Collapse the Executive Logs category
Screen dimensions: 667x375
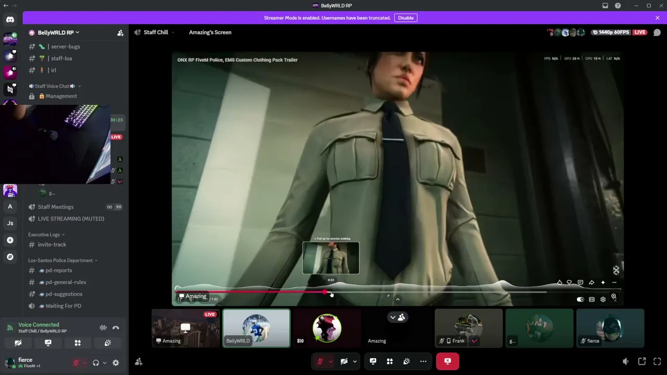46,235
